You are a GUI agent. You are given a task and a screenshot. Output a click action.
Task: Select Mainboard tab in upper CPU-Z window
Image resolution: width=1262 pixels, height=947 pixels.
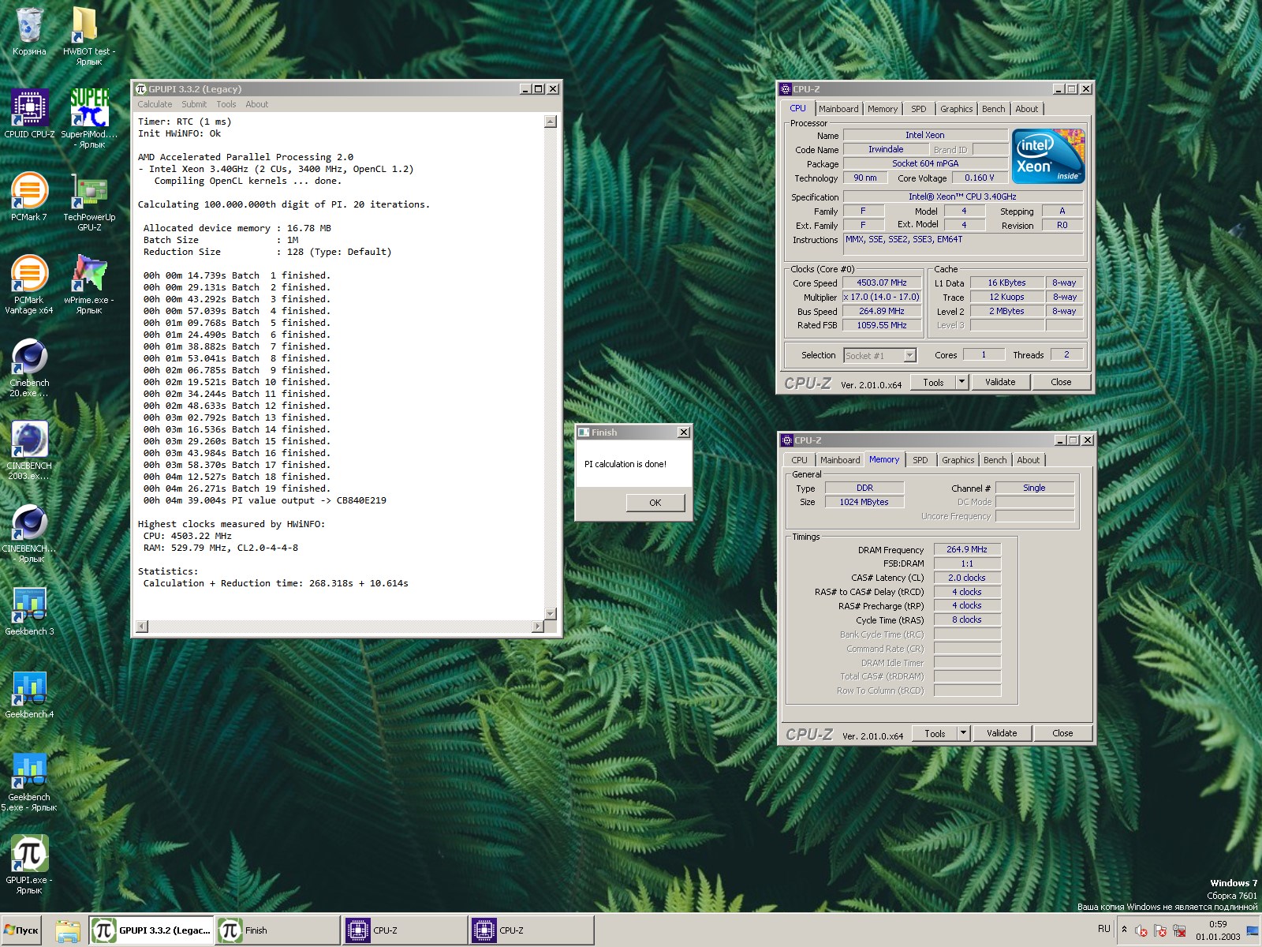coord(838,109)
